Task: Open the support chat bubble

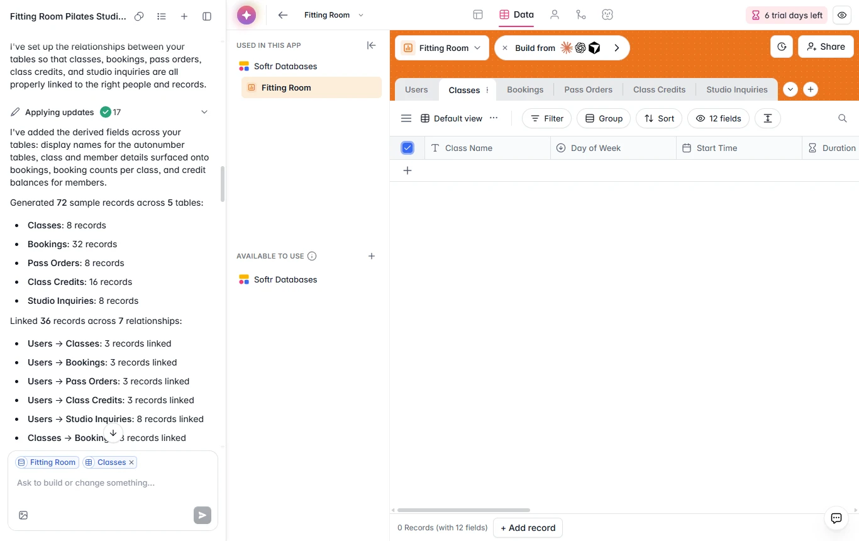Action: click(x=836, y=518)
